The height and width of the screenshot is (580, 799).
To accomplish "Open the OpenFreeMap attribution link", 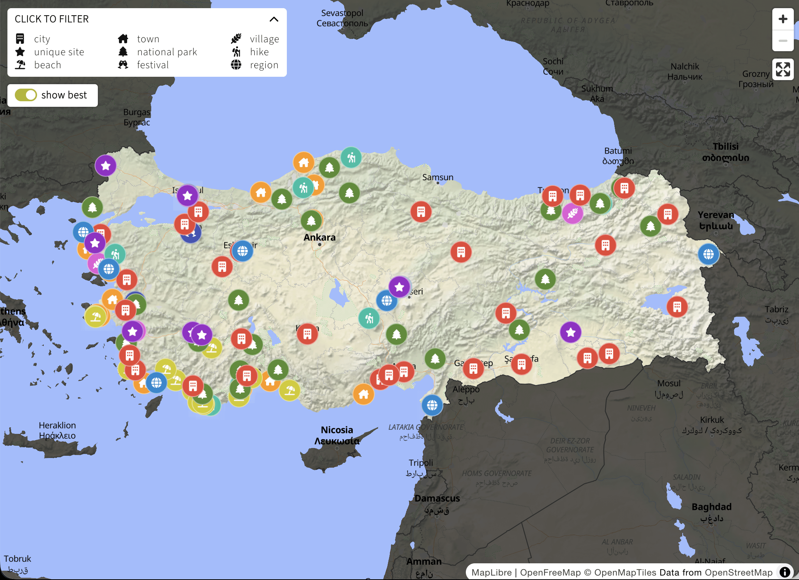I will coord(550,573).
